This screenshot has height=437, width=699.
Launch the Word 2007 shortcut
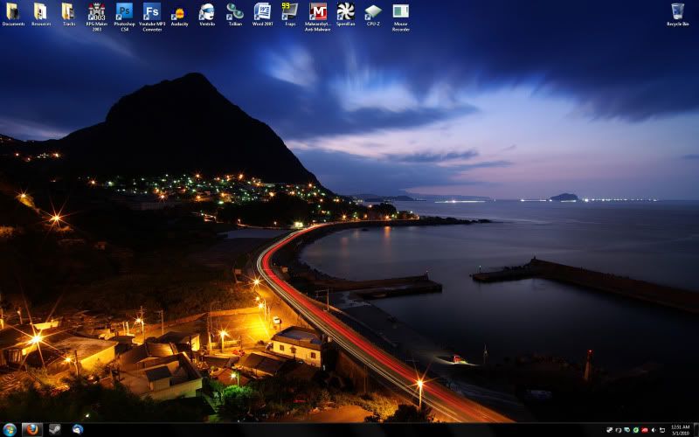[262, 12]
